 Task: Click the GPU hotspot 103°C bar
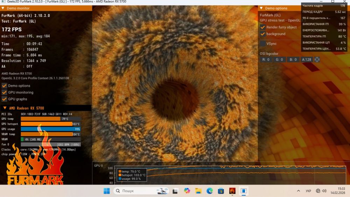pyautogui.click(x=51, y=124)
